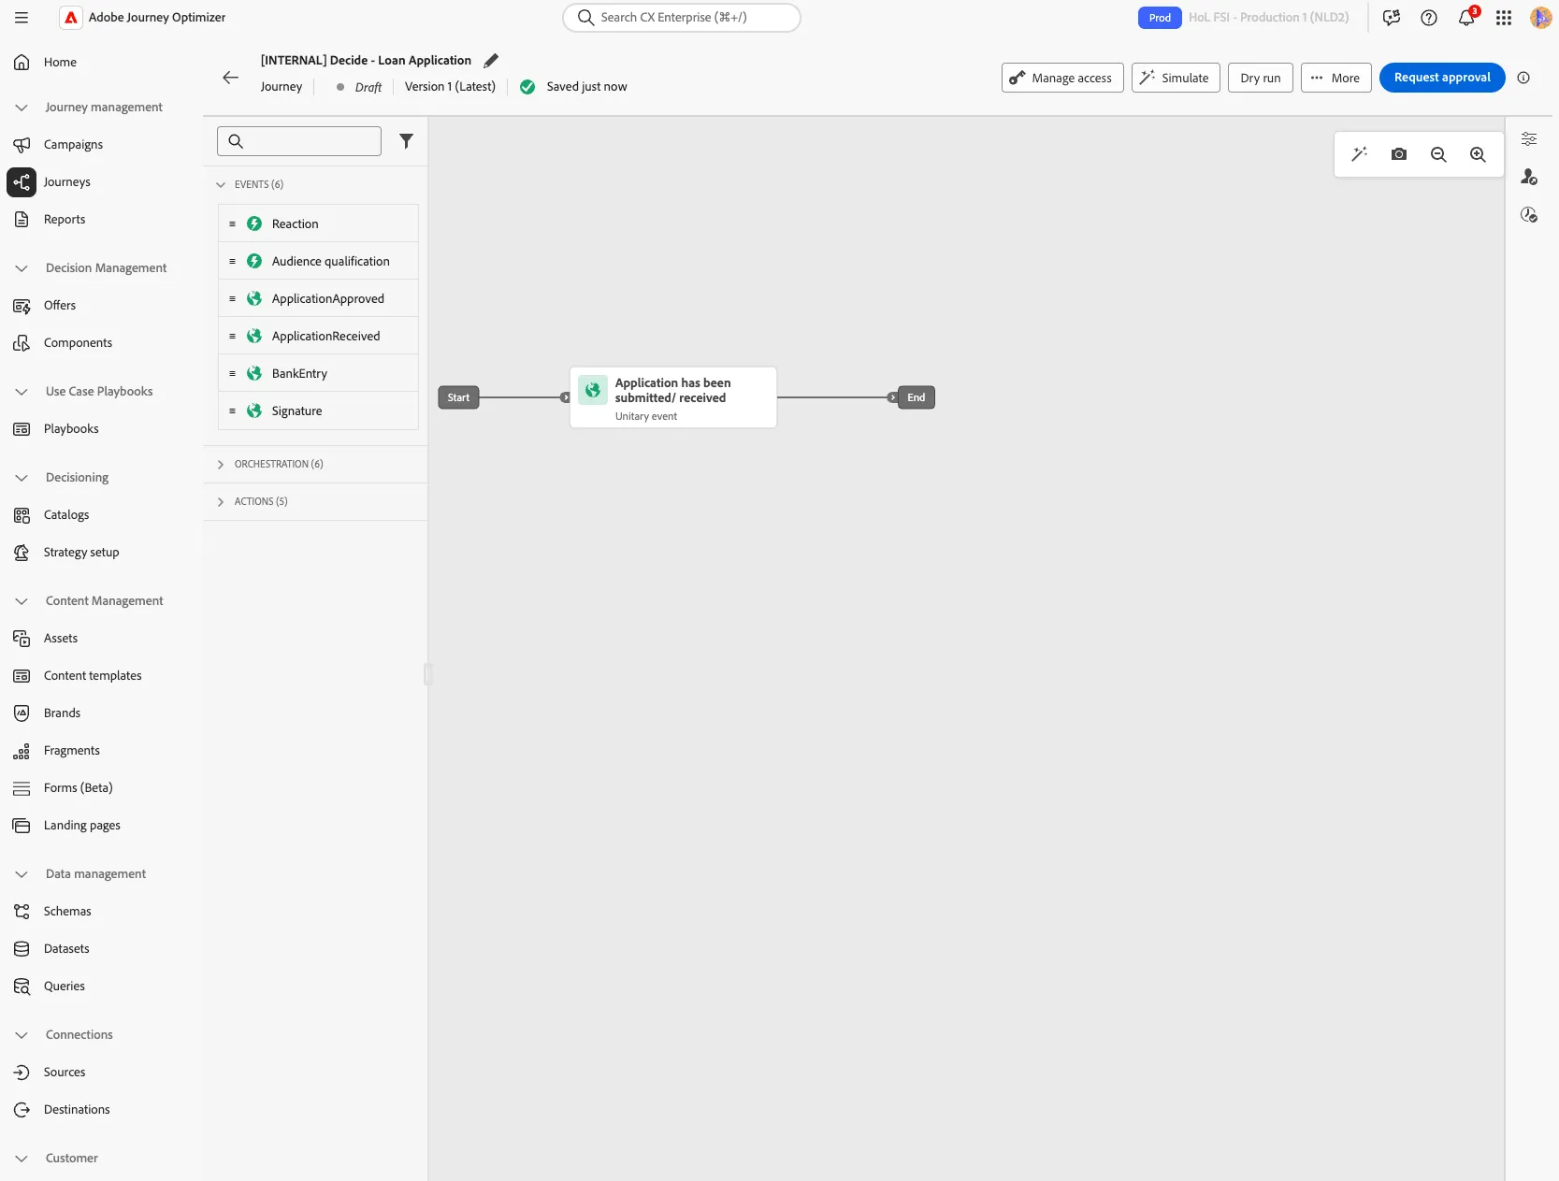1559x1181 pixels.
Task: Click the rename journey pencil icon
Action: click(x=491, y=61)
